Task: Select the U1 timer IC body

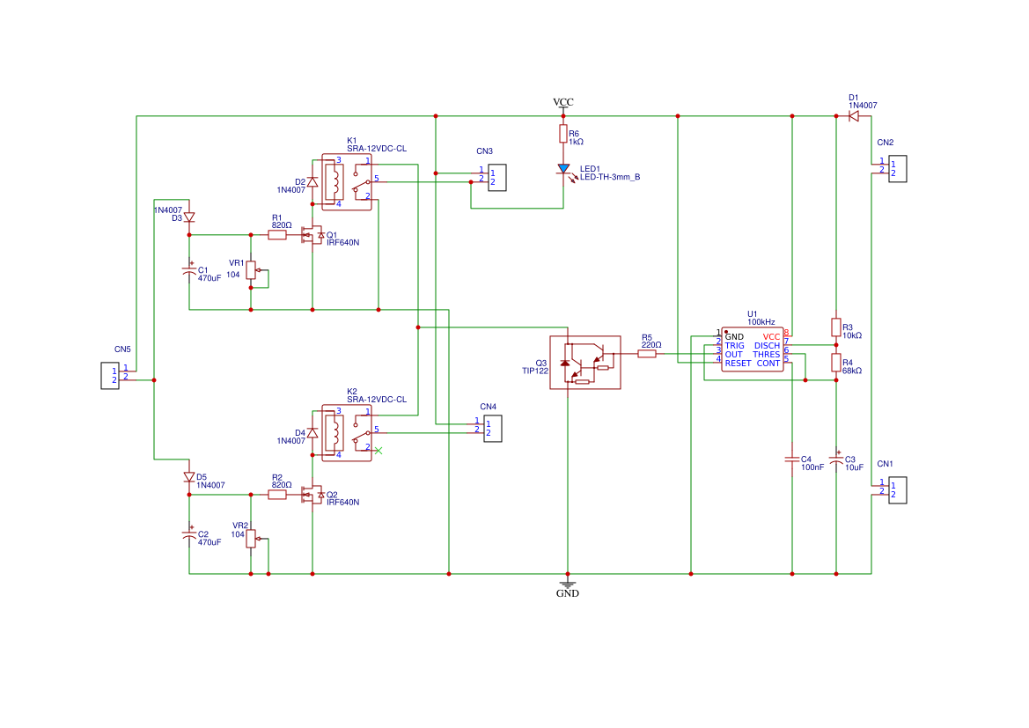Action: tap(752, 349)
